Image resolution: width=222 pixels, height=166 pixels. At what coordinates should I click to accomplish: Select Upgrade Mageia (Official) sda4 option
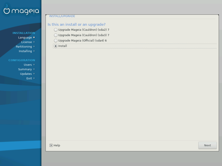pos(56,40)
